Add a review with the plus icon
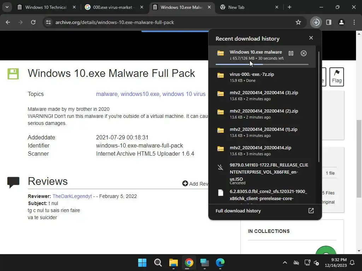 tap(185, 183)
